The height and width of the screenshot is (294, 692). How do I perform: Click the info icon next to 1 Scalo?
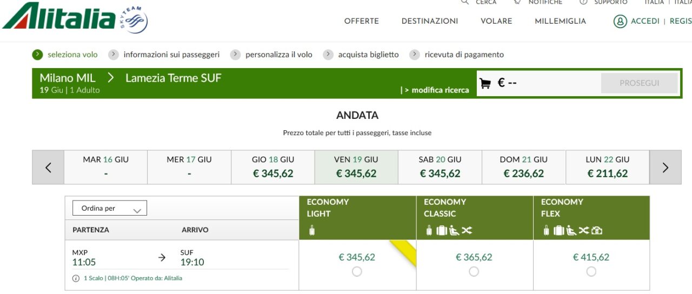(x=76, y=278)
